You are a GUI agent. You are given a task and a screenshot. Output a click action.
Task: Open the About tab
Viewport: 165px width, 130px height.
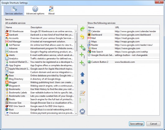point(51,10)
